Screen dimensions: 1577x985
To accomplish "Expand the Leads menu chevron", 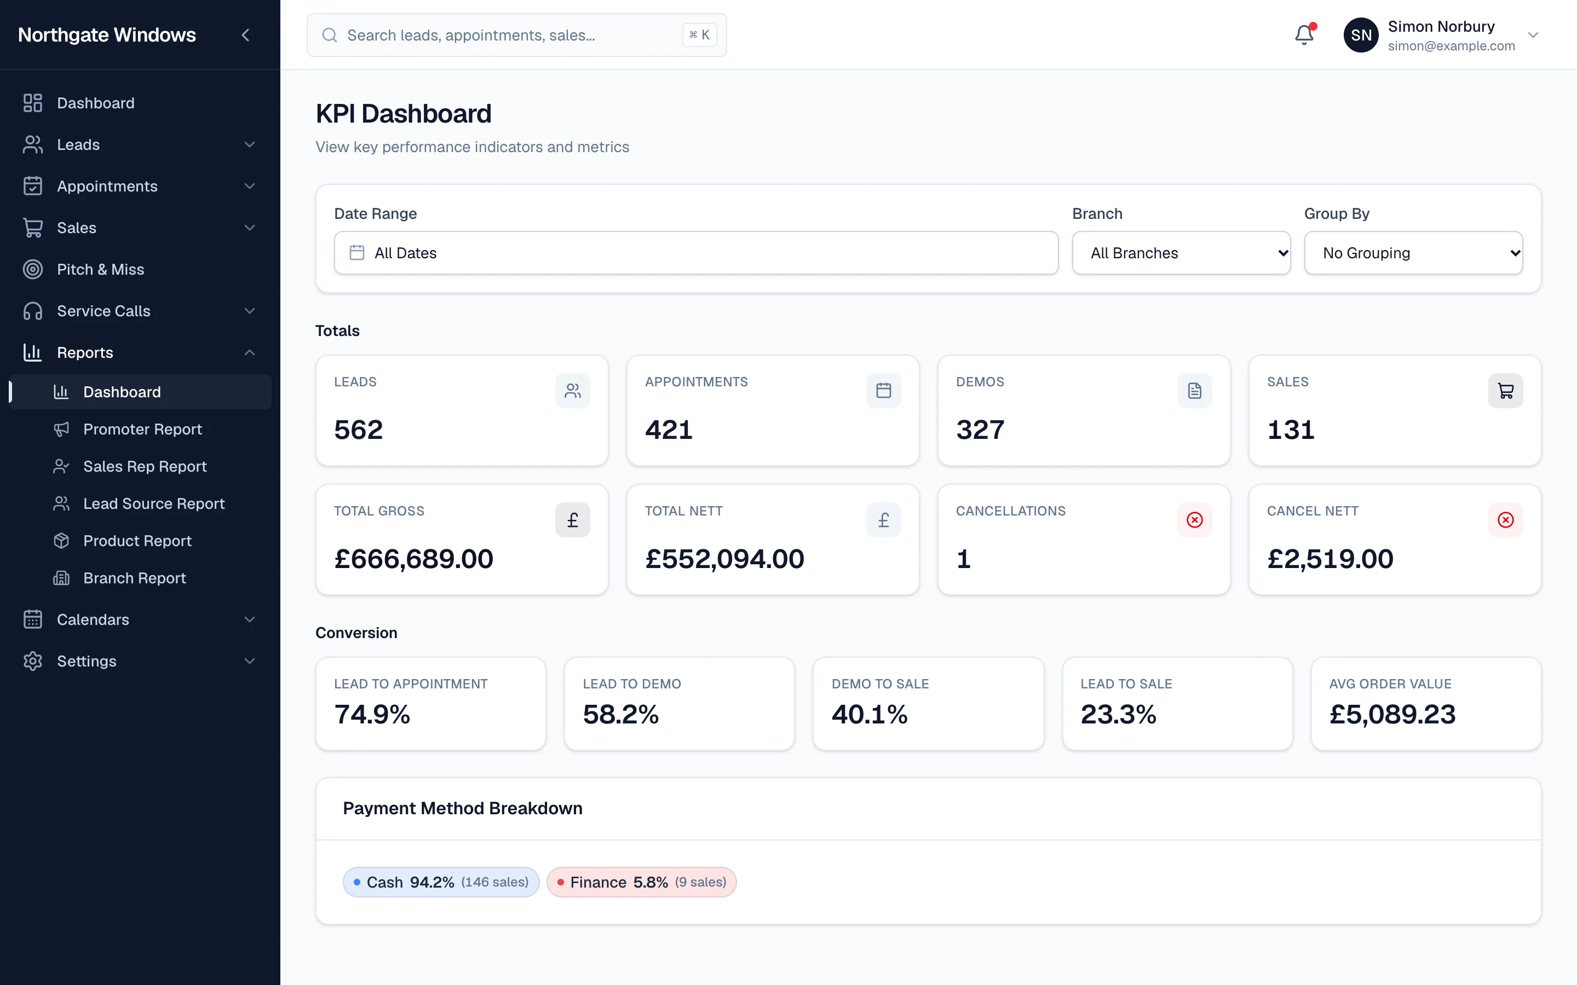I will coord(250,144).
